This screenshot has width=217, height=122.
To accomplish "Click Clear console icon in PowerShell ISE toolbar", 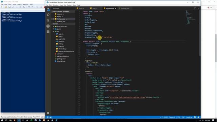I will (24, 7).
